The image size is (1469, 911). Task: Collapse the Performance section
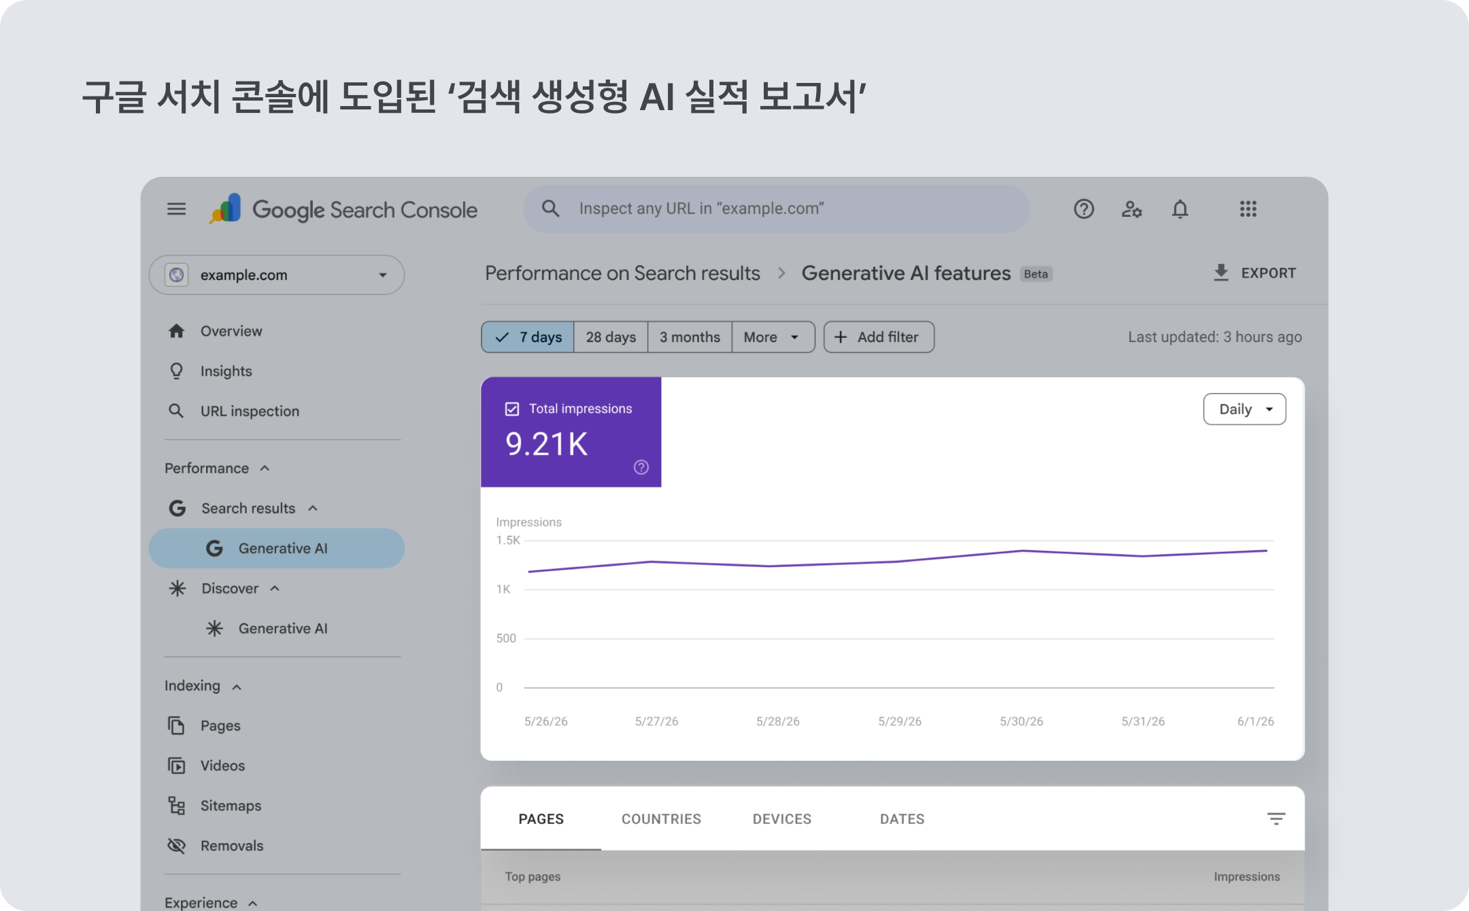[x=265, y=468]
